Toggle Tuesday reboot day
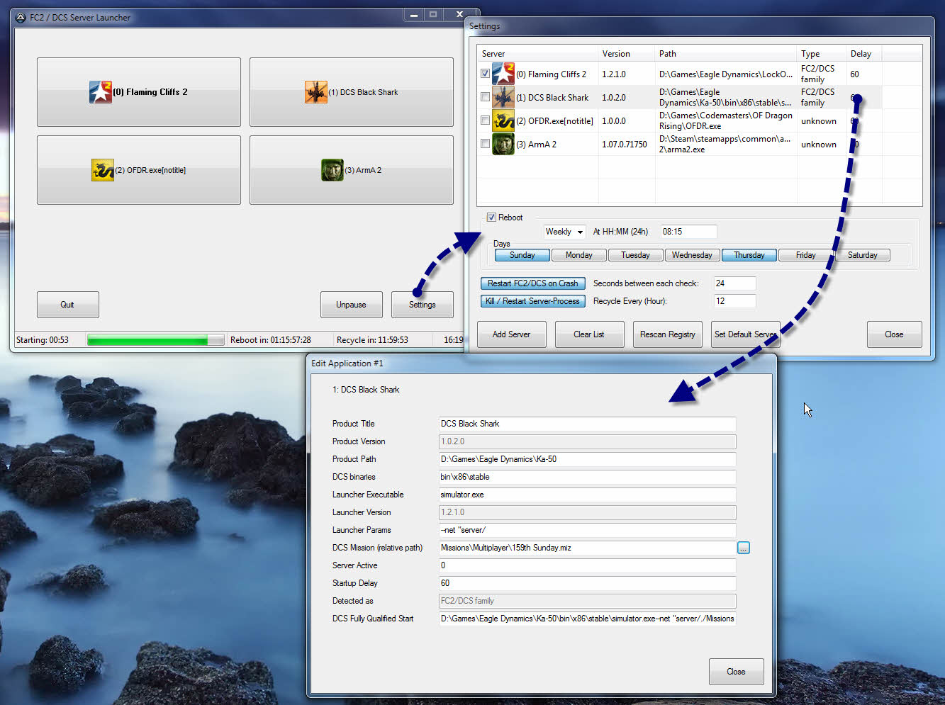Image resolution: width=945 pixels, height=705 pixels. (636, 255)
